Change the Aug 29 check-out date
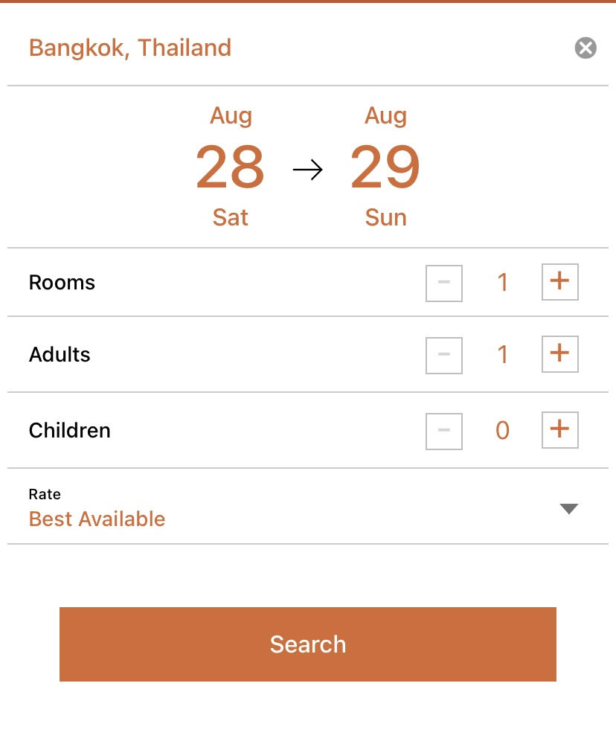Screen dimensions: 616x753 [385, 167]
